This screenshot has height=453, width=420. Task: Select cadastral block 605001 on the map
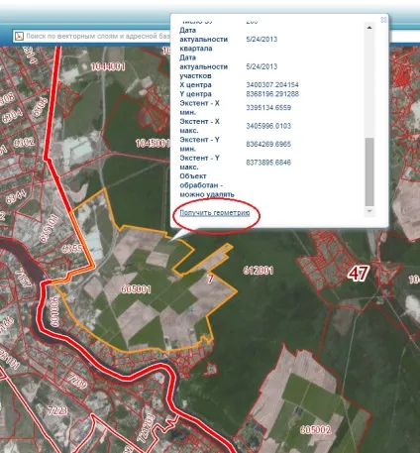click(x=136, y=289)
